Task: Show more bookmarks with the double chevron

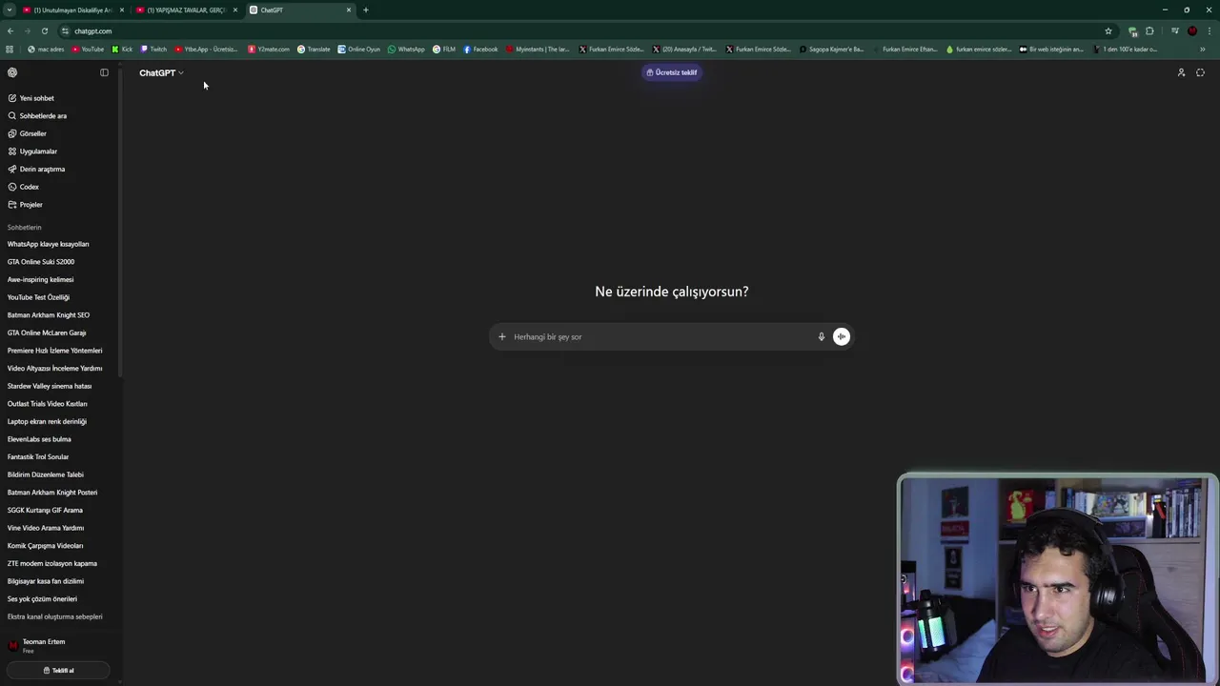Action: click(x=1202, y=49)
